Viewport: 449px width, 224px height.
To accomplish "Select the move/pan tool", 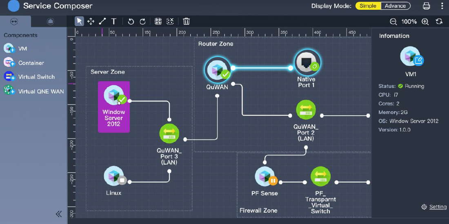I will coord(91,21).
